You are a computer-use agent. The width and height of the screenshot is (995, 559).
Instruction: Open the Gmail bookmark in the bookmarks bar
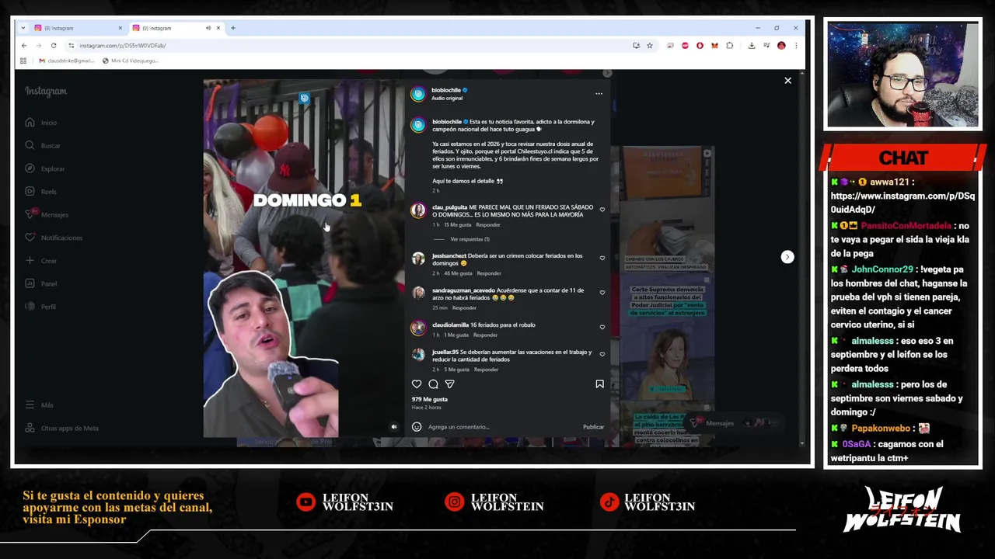point(67,61)
